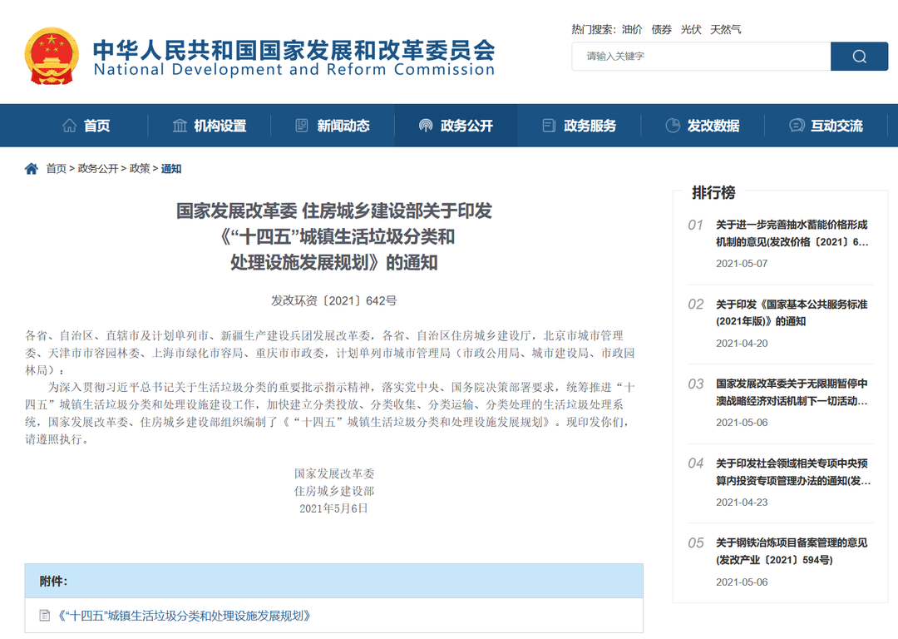Image resolution: width=898 pixels, height=639 pixels.
Task: Click hot search term 光伏
Action: pos(691,29)
